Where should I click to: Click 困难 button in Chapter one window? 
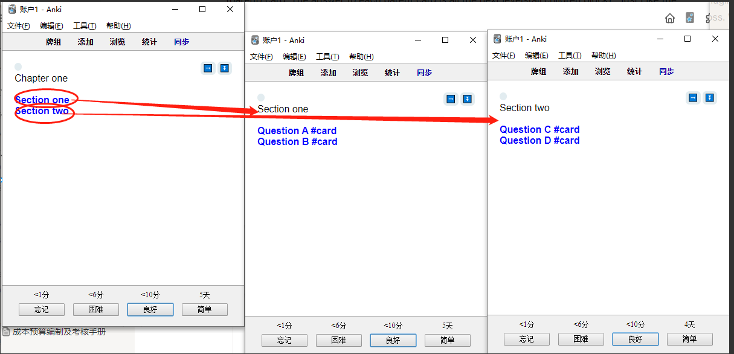[96, 309]
